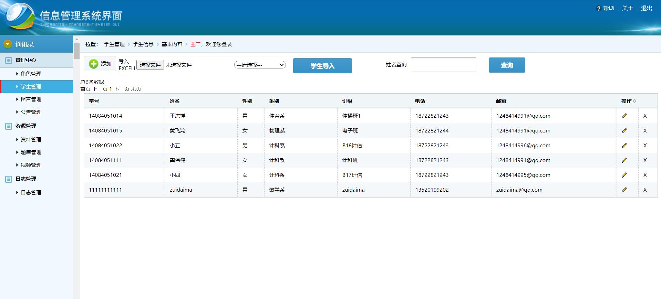
Task: Sort by the 操作 column arrows
Action: click(x=634, y=101)
